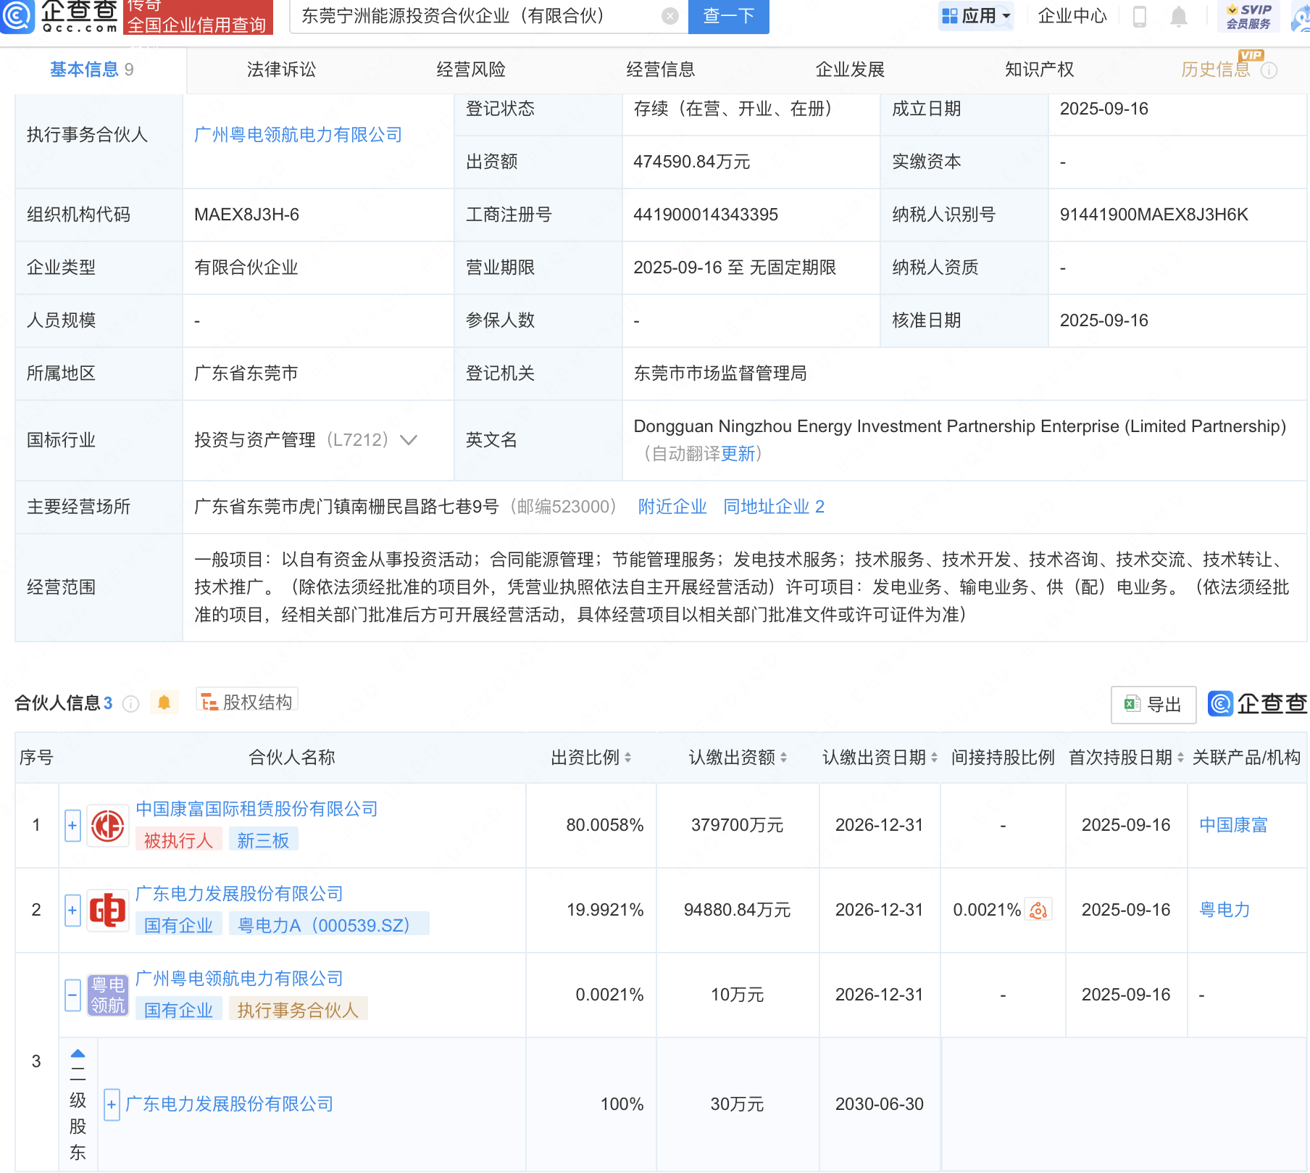Open 广州粤电领航电力有限公司 executive partner link
The height and width of the screenshot is (1173, 1310).
pos(299,135)
